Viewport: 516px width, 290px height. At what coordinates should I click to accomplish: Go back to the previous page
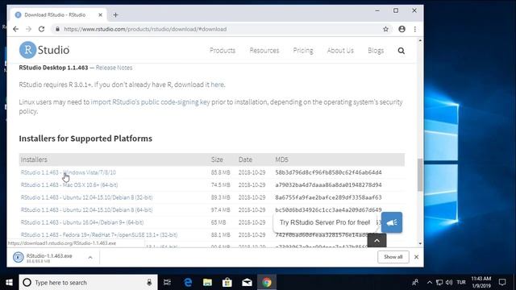click(16, 29)
